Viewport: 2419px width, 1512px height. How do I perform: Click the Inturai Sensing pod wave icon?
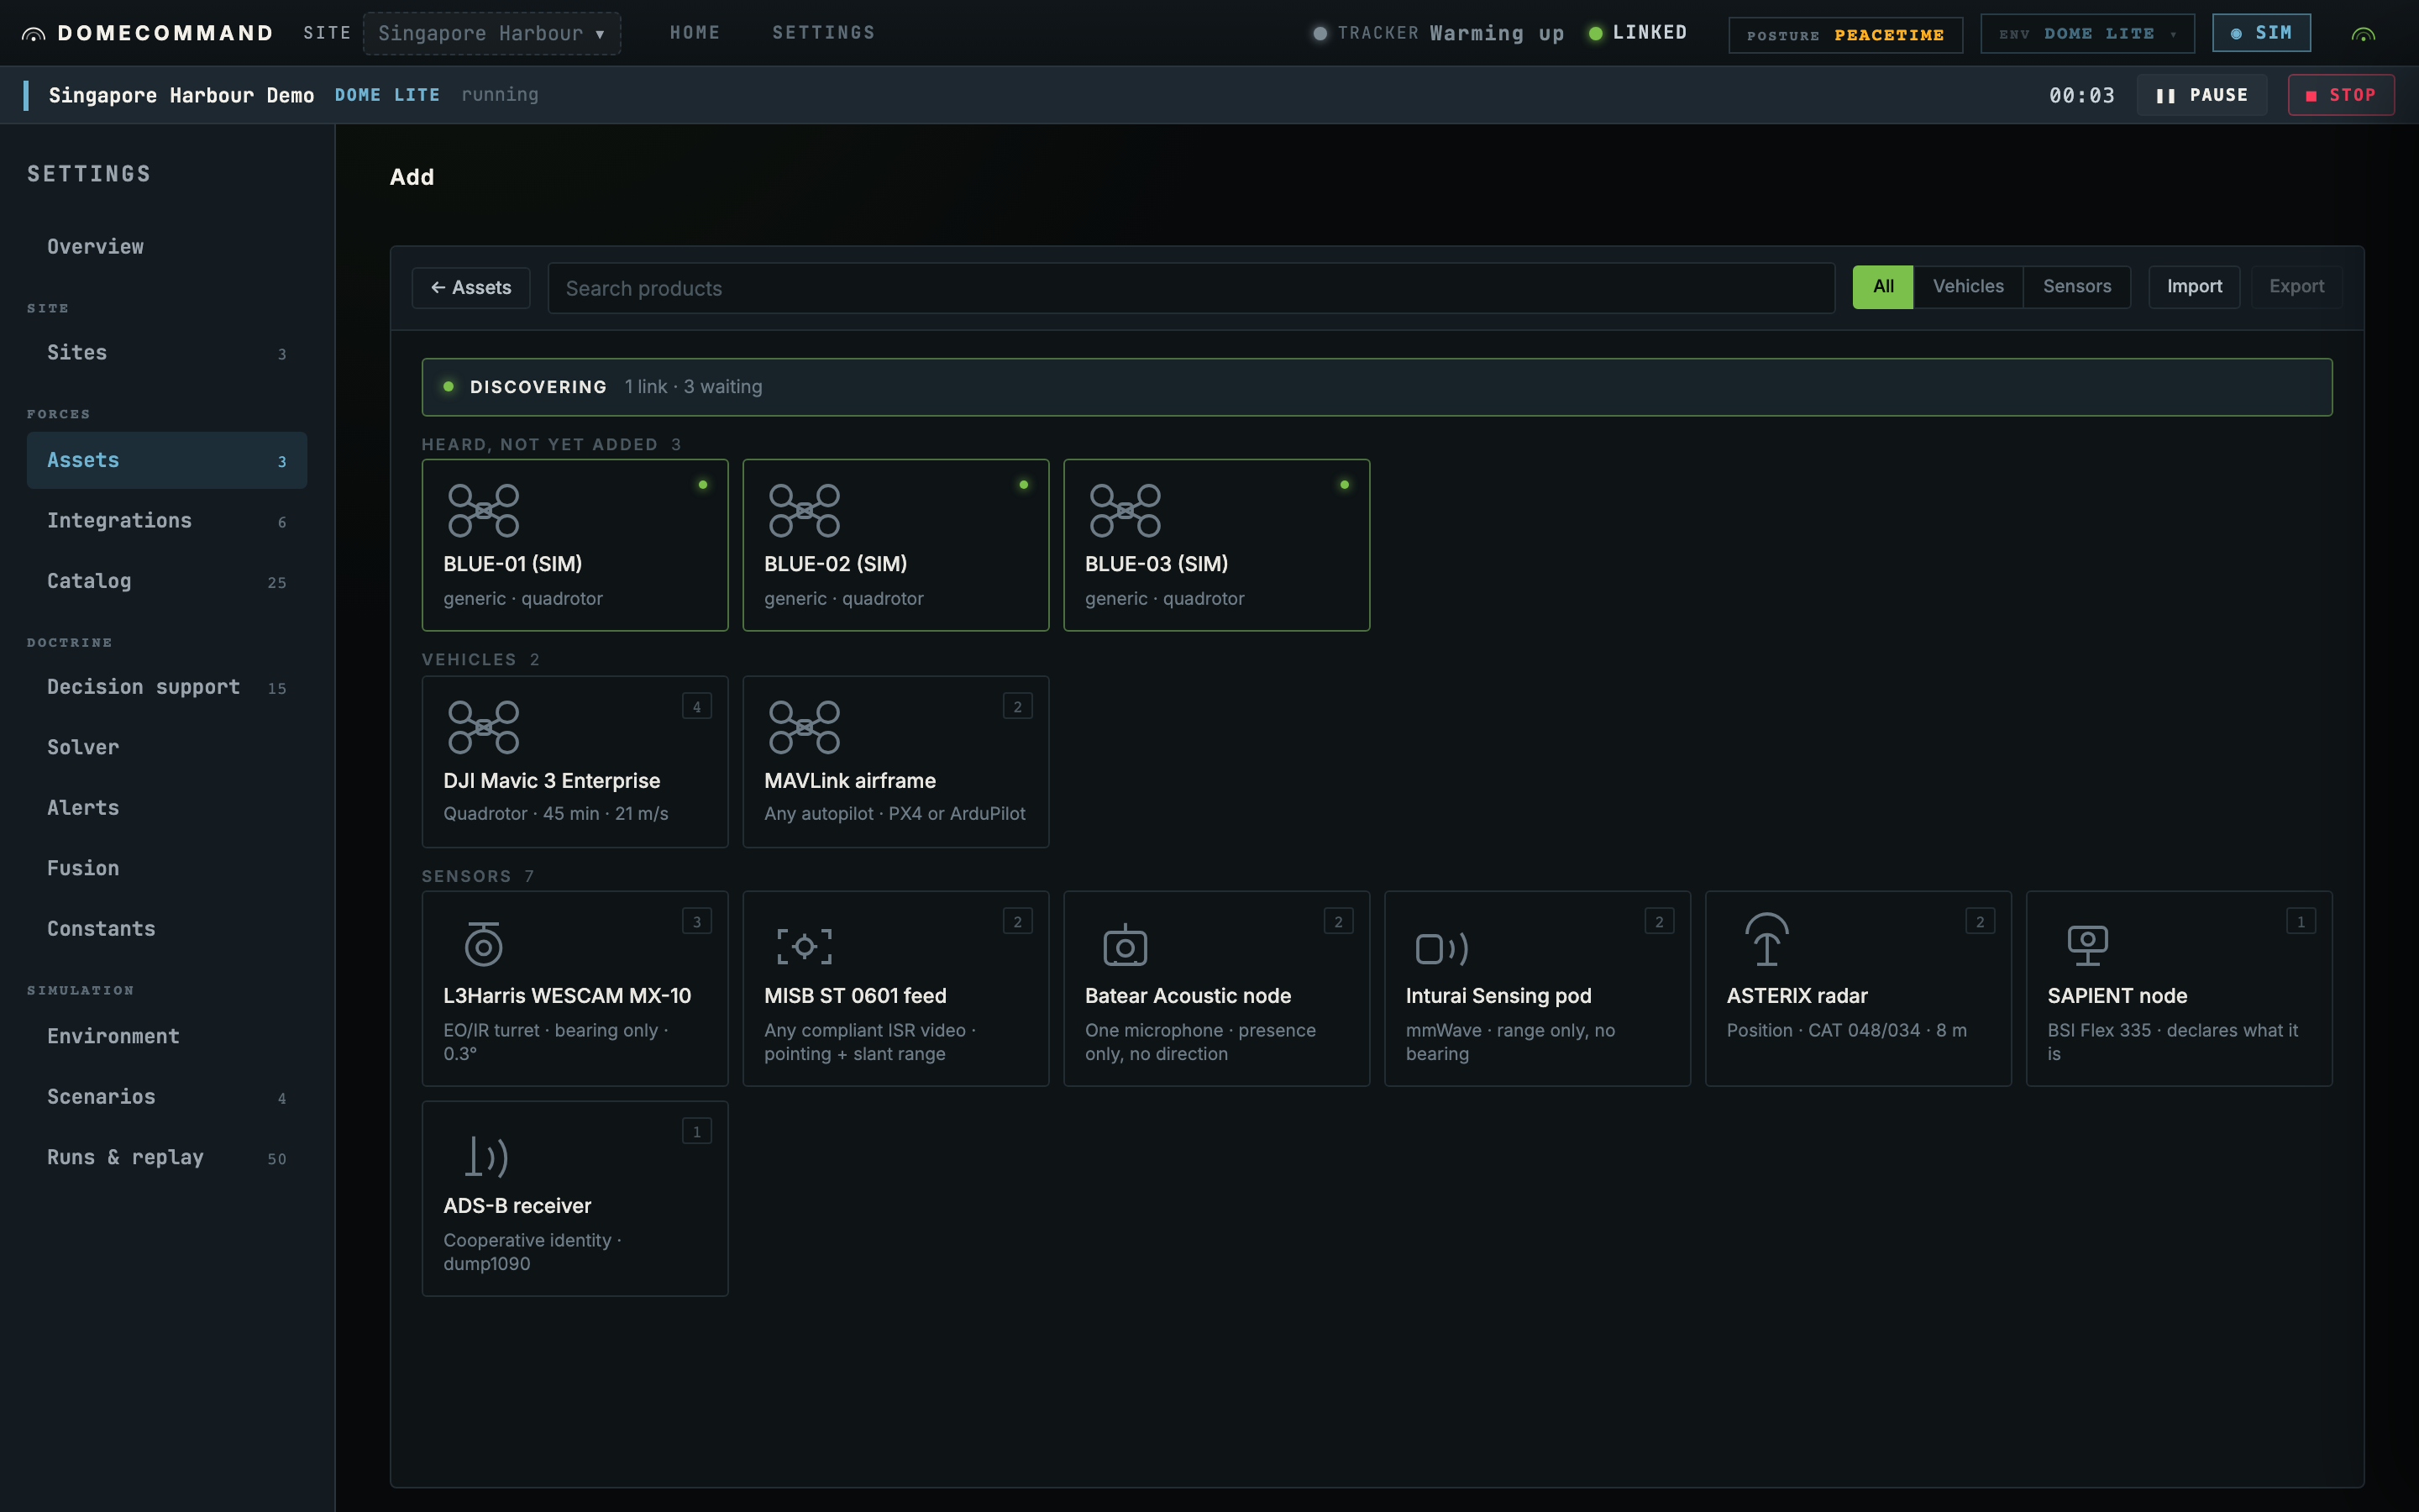click(x=1442, y=948)
